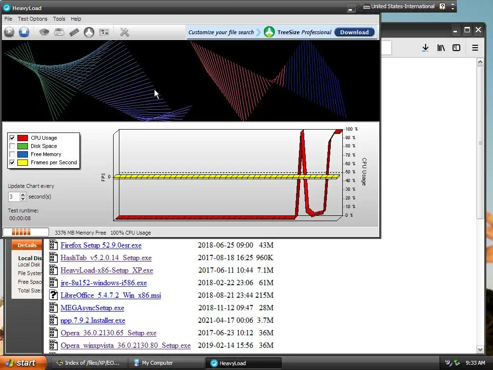
Task: Click the status bar progress indicator
Action: (26, 232)
